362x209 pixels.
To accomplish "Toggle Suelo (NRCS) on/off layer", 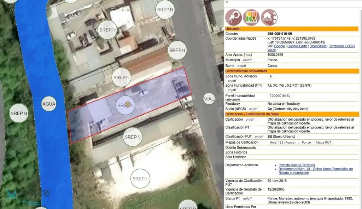I will (x=253, y=109).
